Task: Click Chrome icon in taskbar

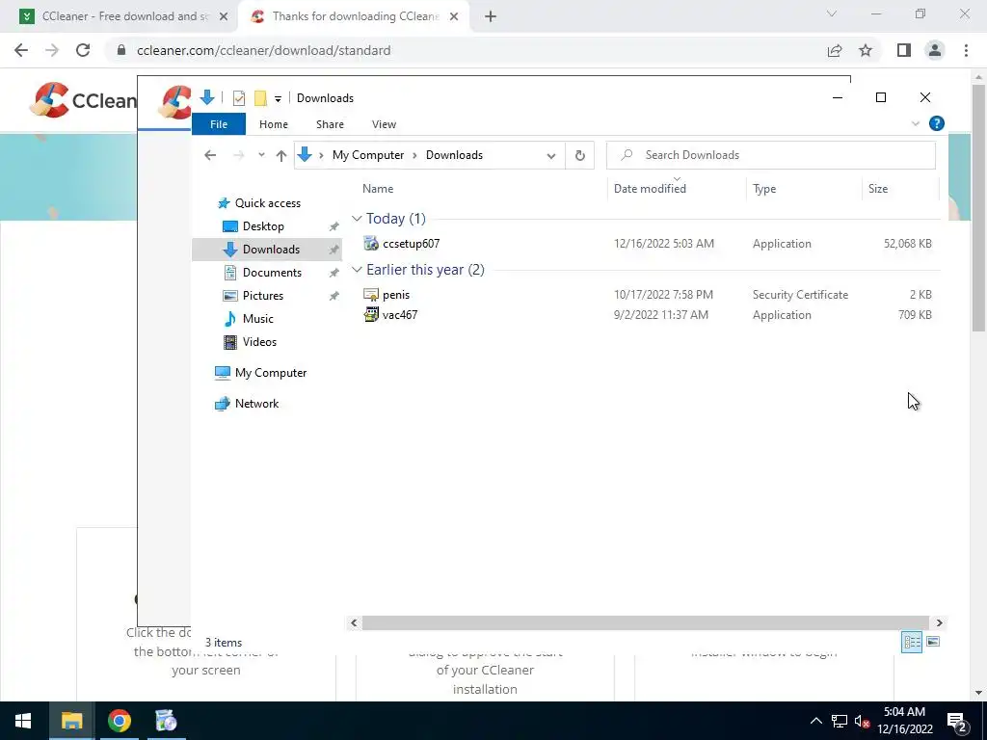Action: pyautogui.click(x=119, y=721)
